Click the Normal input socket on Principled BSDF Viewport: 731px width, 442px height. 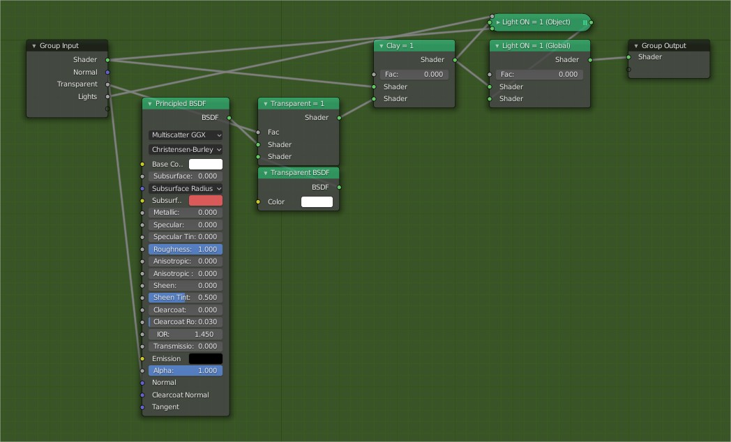click(x=144, y=382)
